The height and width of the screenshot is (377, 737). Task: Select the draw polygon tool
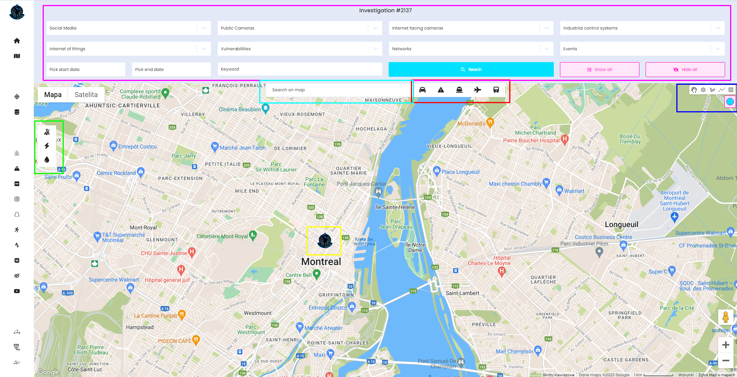coord(712,90)
